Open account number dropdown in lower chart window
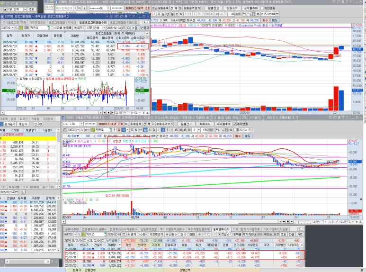 pyautogui.click(x=81, y=124)
